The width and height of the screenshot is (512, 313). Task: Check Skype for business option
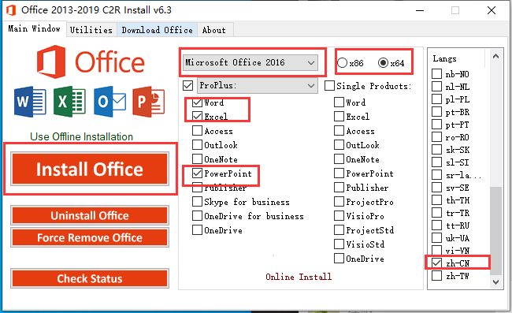197,202
